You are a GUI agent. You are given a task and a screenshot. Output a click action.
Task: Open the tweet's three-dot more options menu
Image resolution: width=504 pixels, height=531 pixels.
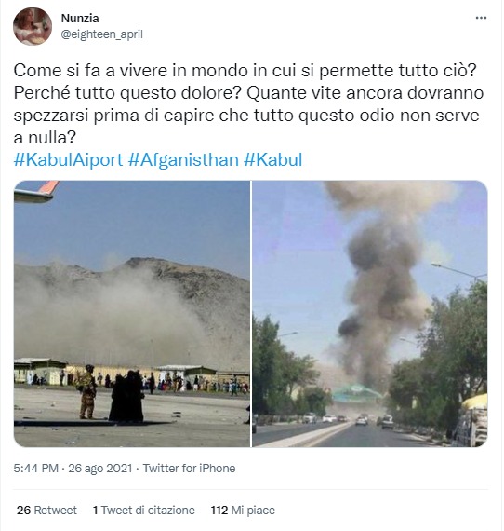pos(481,18)
